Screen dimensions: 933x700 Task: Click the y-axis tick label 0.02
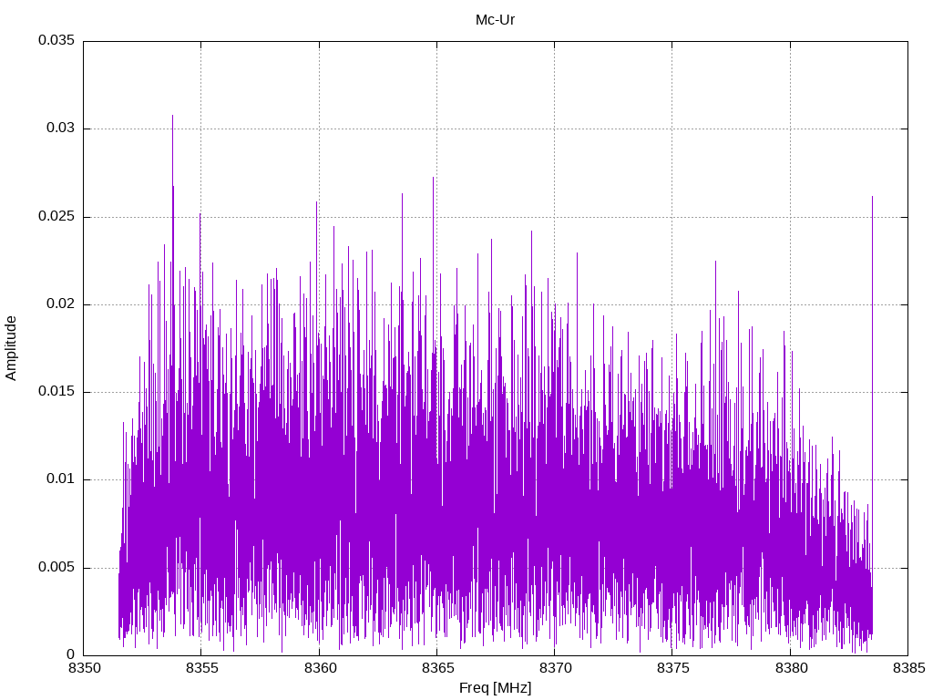[x=61, y=304]
